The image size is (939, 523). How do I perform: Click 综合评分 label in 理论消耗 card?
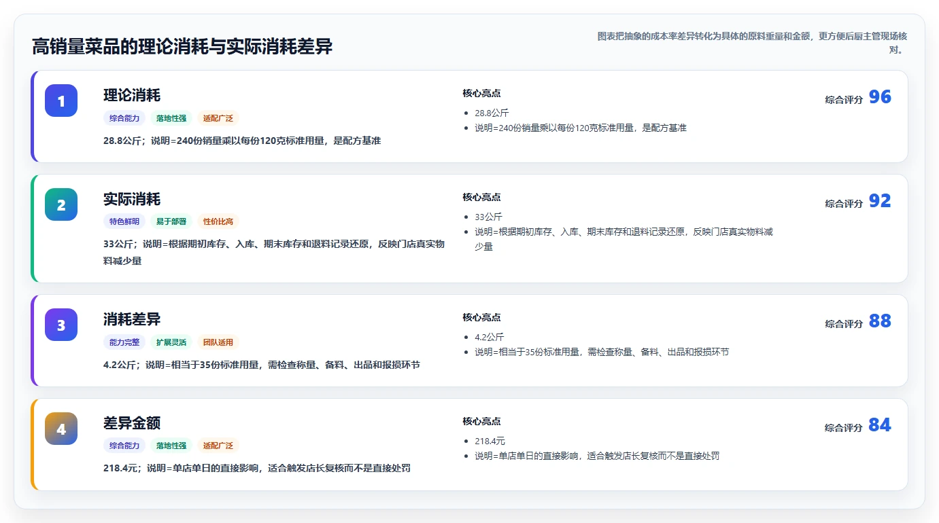point(844,100)
